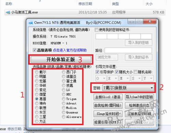Select the NEC brand radio button
Image resolution: width=171 pixels, height=133 pixels.
click(x=64, y=94)
